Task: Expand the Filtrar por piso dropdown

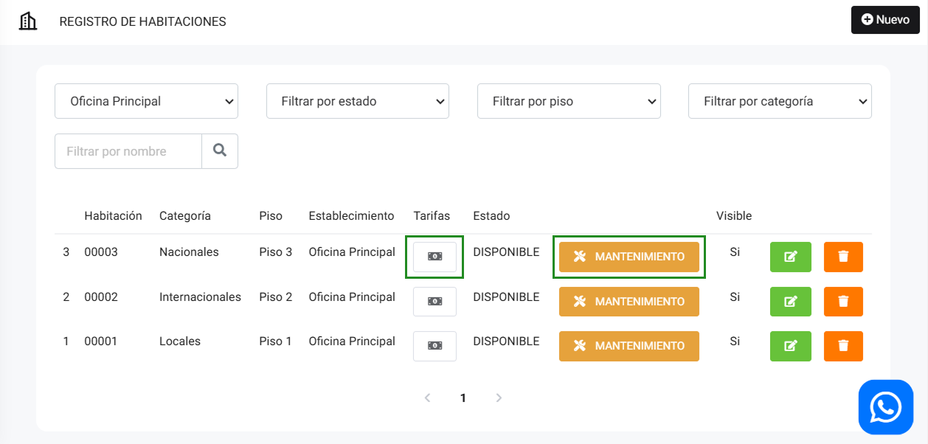Action: pyautogui.click(x=569, y=101)
